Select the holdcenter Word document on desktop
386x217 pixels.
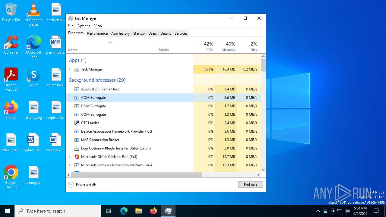point(33,143)
